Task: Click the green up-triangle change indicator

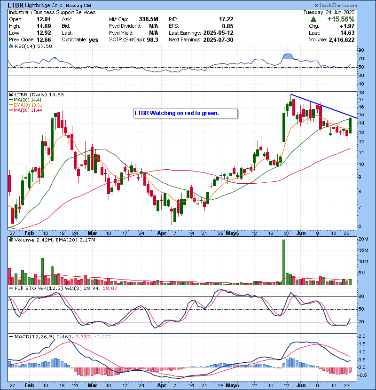Action: click(313, 19)
